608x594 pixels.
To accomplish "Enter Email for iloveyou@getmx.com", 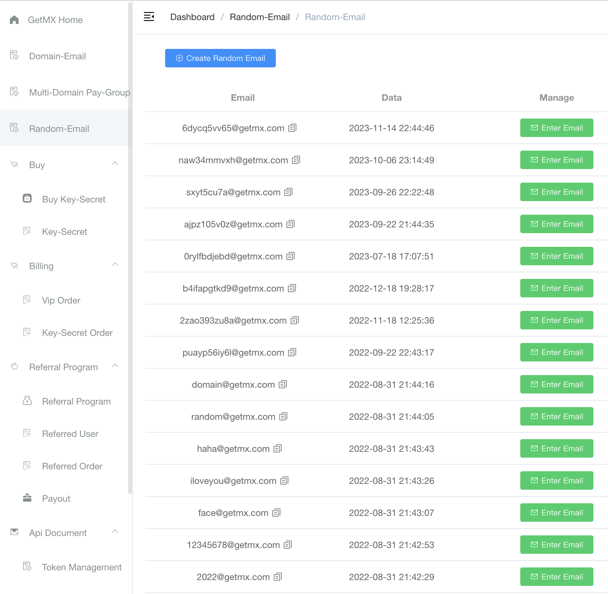I will tap(557, 481).
